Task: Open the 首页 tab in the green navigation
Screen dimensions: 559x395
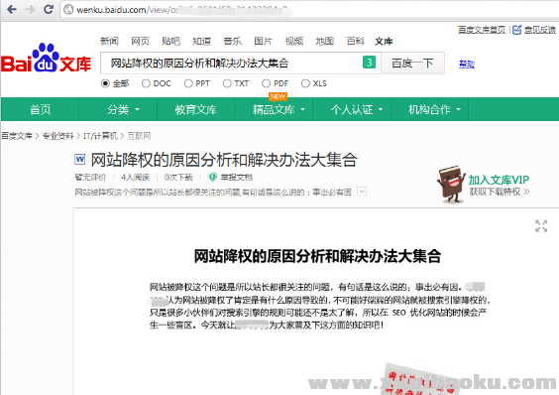Action: (x=40, y=109)
